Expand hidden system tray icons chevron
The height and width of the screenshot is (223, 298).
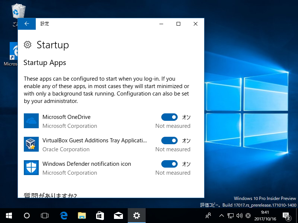tap(221, 216)
